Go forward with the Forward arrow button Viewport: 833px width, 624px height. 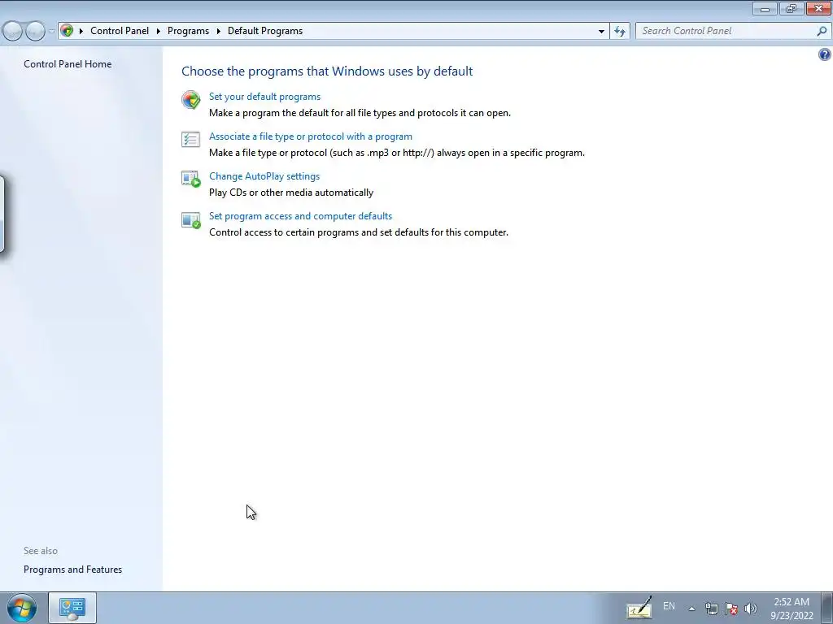pos(35,32)
